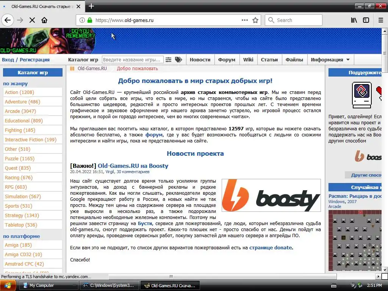Image resolution: width=388 pixels, height=291 pixels.
Task: Open advanced search list icon
Action: coord(168,59)
